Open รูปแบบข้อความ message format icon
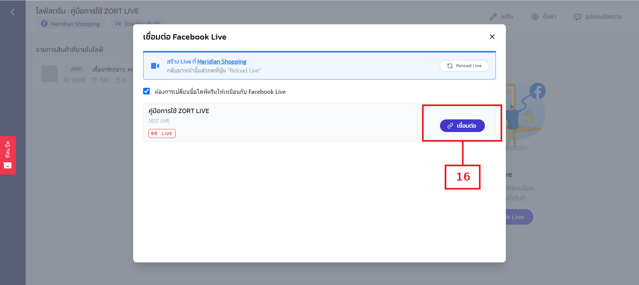This screenshot has height=285, width=639. (x=577, y=17)
